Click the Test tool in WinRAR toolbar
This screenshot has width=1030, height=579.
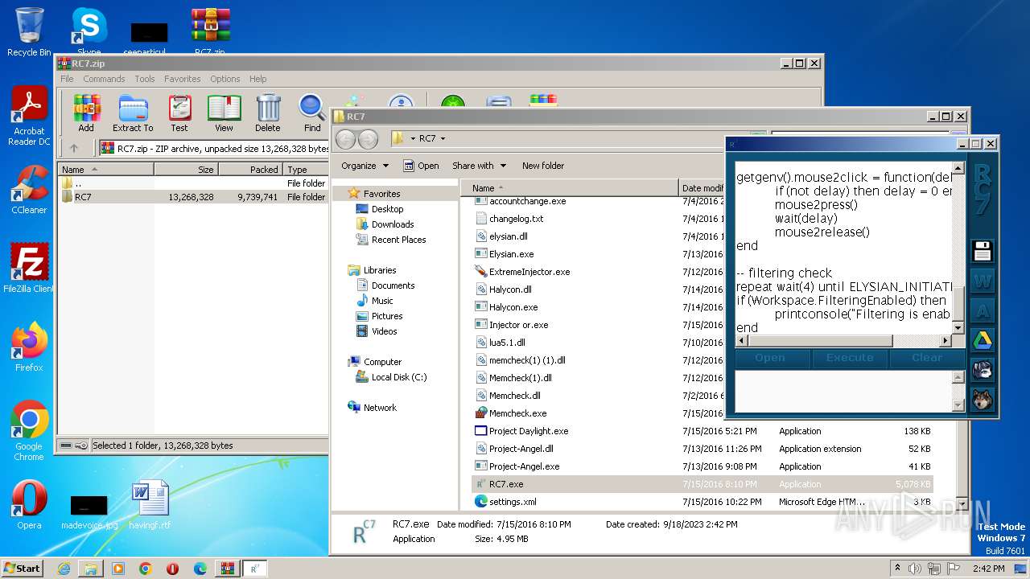179,113
